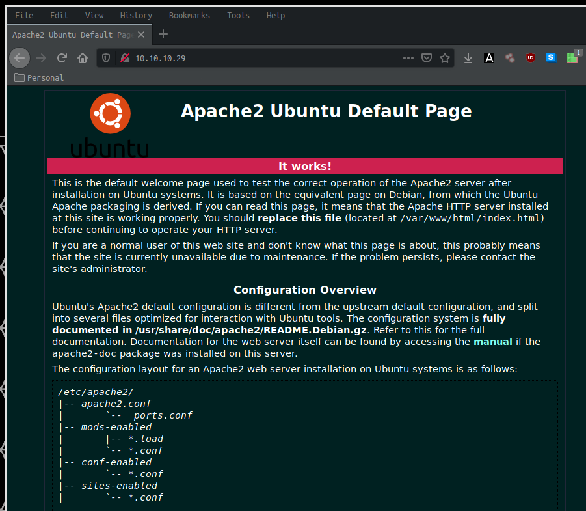
Task: Open the Tools menu
Action: pyautogui.click(x=238, y=16)
